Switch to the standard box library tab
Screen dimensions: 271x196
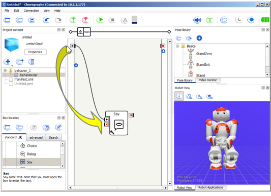coord(11,137)
